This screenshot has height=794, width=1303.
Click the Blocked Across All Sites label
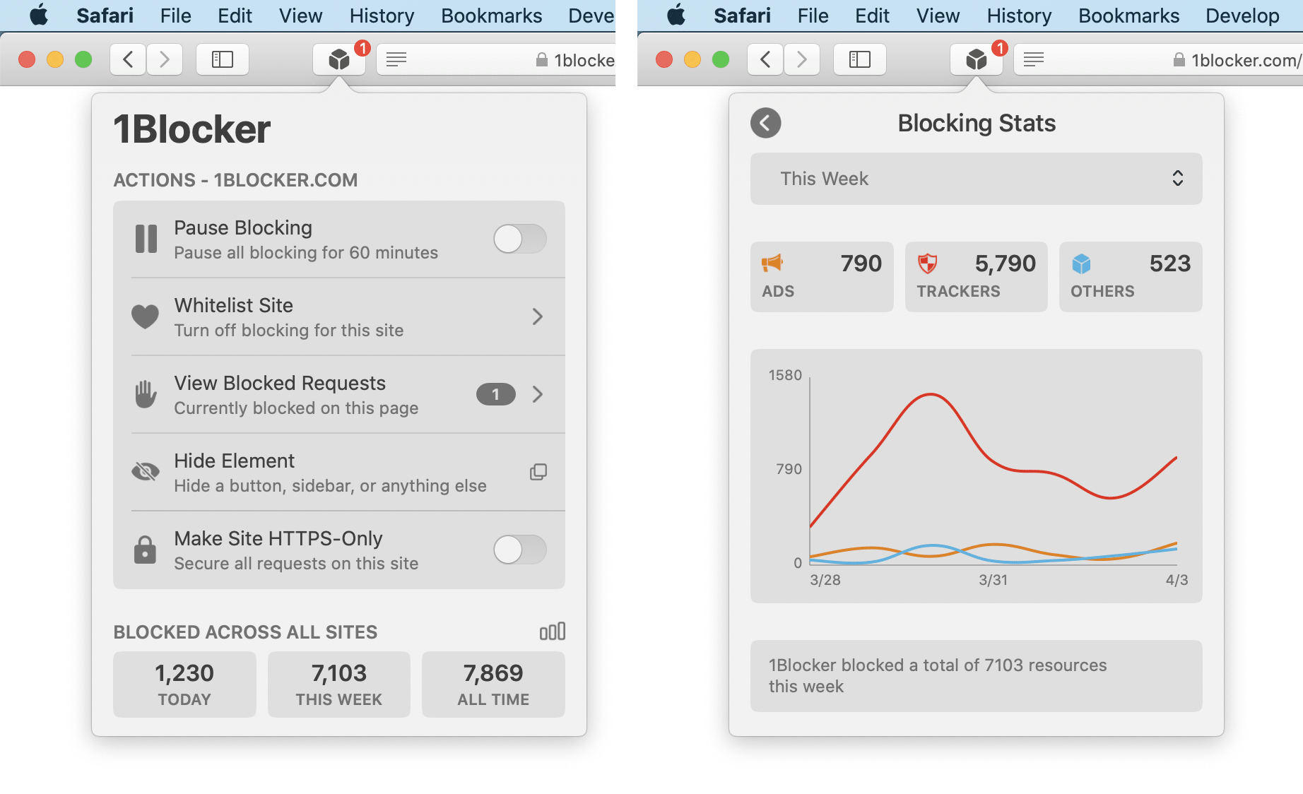pos(246,632)
